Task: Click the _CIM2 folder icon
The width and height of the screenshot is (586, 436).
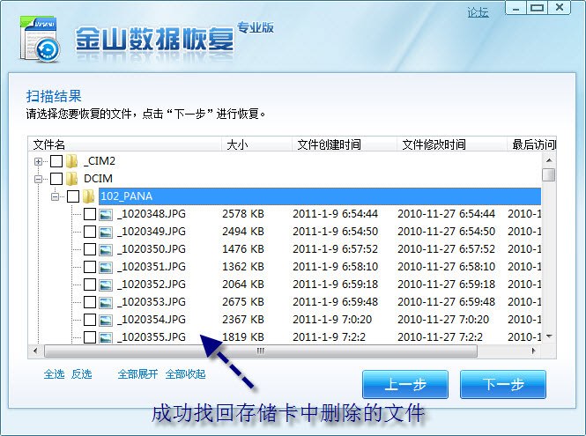Action: [x=71, y=161]
